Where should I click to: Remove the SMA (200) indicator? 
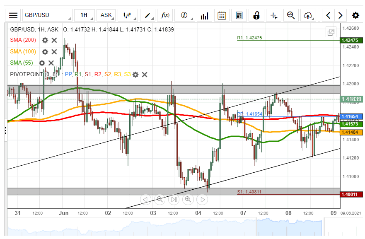pyautogui.click(x=54, y=40)
